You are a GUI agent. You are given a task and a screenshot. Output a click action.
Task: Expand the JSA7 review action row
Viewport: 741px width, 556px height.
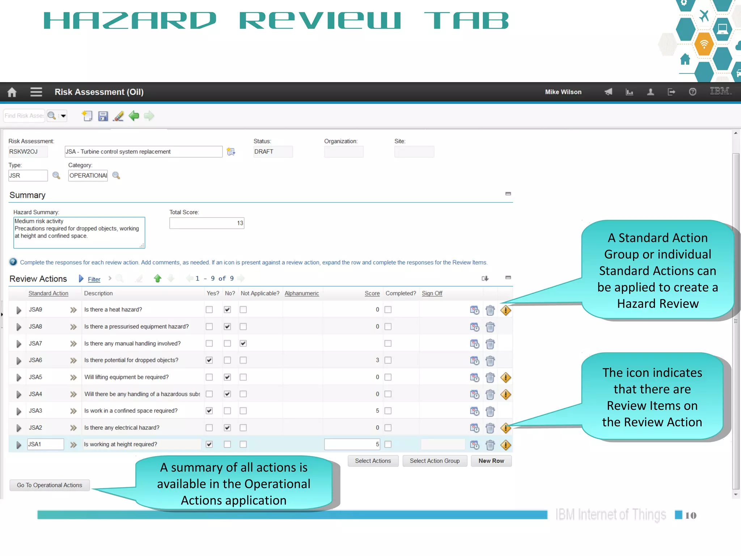19,344
